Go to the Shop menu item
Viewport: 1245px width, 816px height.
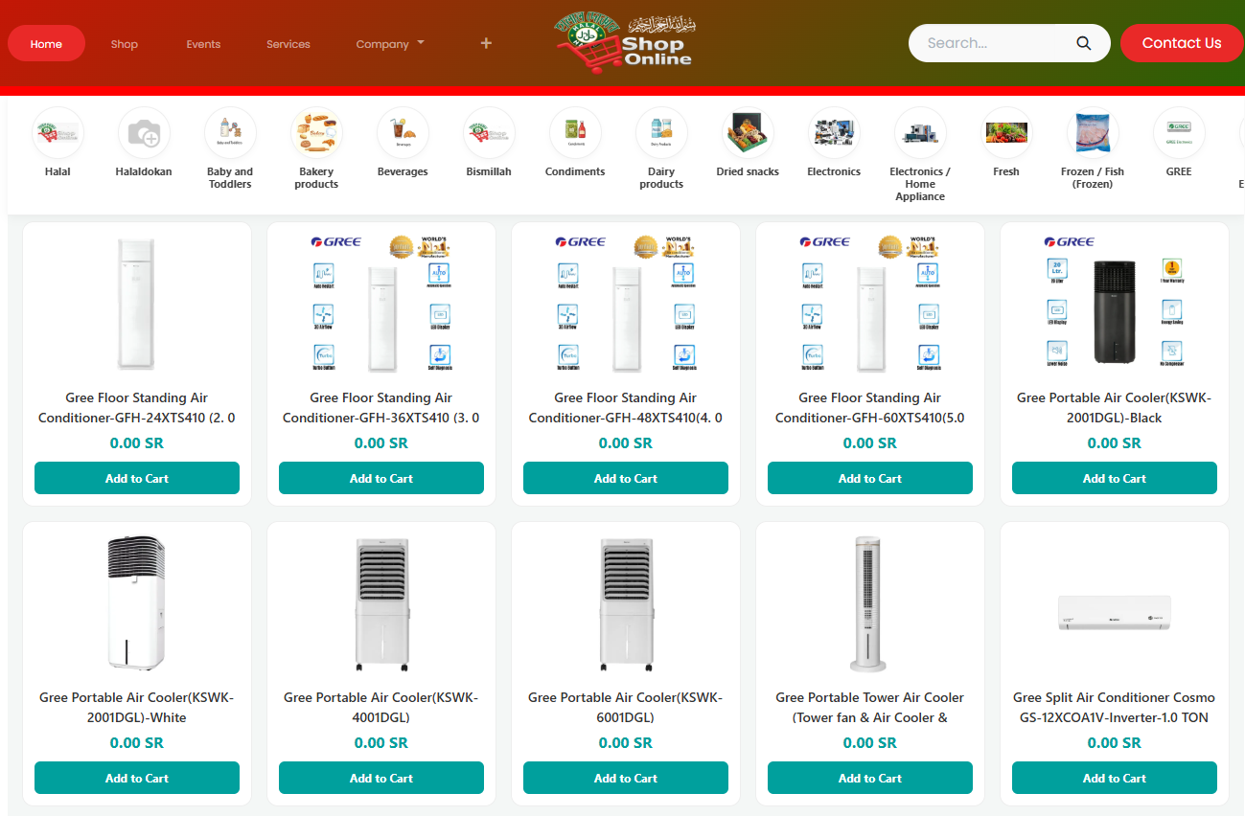[125, 44]
